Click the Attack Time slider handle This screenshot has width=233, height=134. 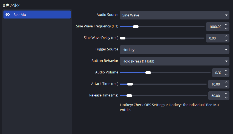tap(130, 84)
